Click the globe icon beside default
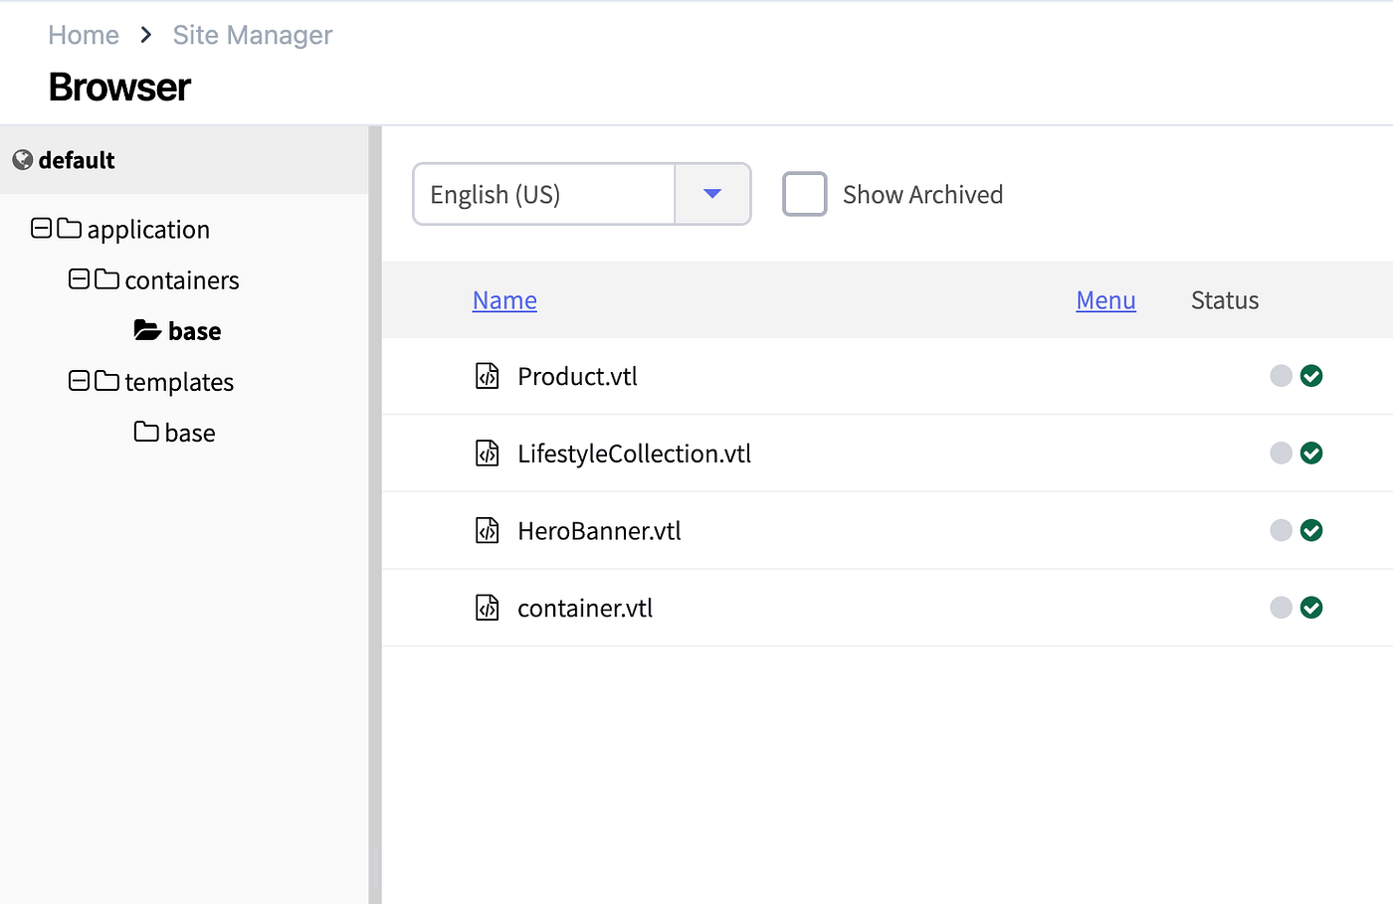 pyautogui.click(x=23, y=160)
